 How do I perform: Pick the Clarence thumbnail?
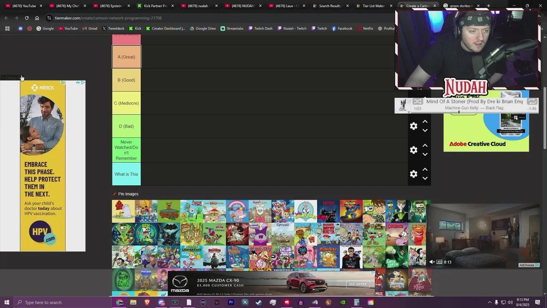click(283, 234)
